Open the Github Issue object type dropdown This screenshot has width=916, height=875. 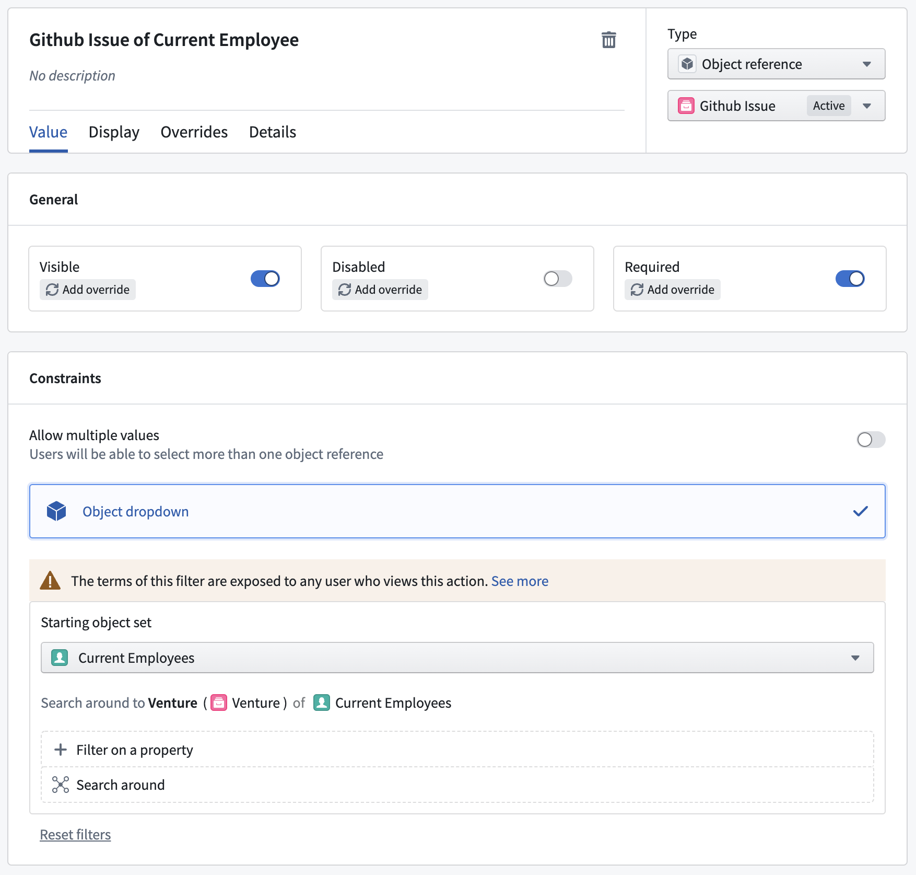[776, 106]
